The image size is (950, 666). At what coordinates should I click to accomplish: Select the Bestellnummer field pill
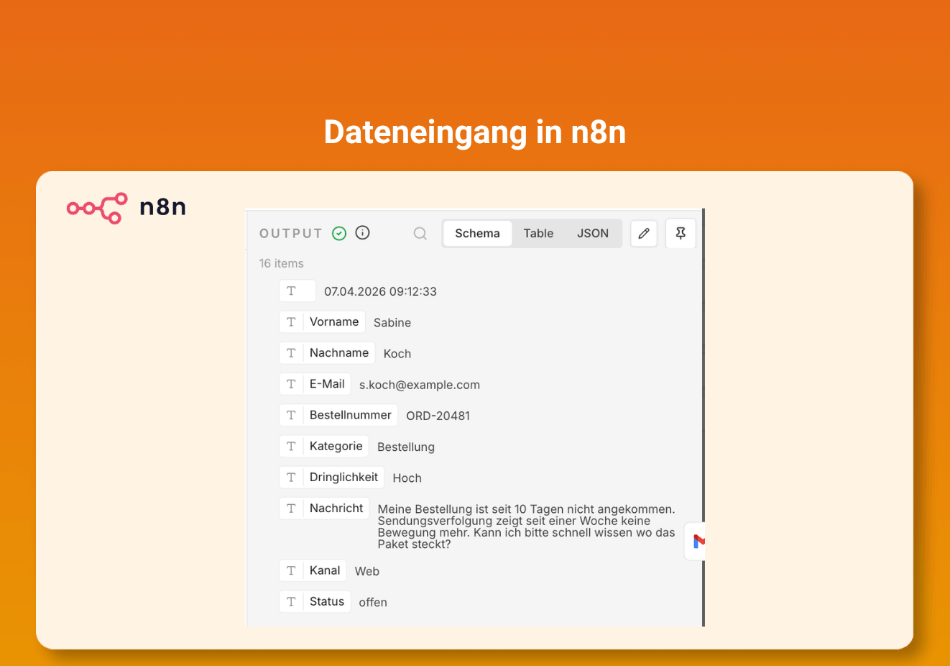(x=338, y=415)
